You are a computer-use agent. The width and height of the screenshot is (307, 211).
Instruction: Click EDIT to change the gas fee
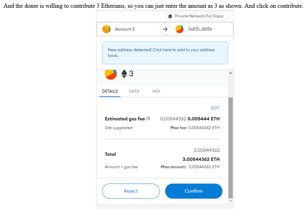coord(215,108)
